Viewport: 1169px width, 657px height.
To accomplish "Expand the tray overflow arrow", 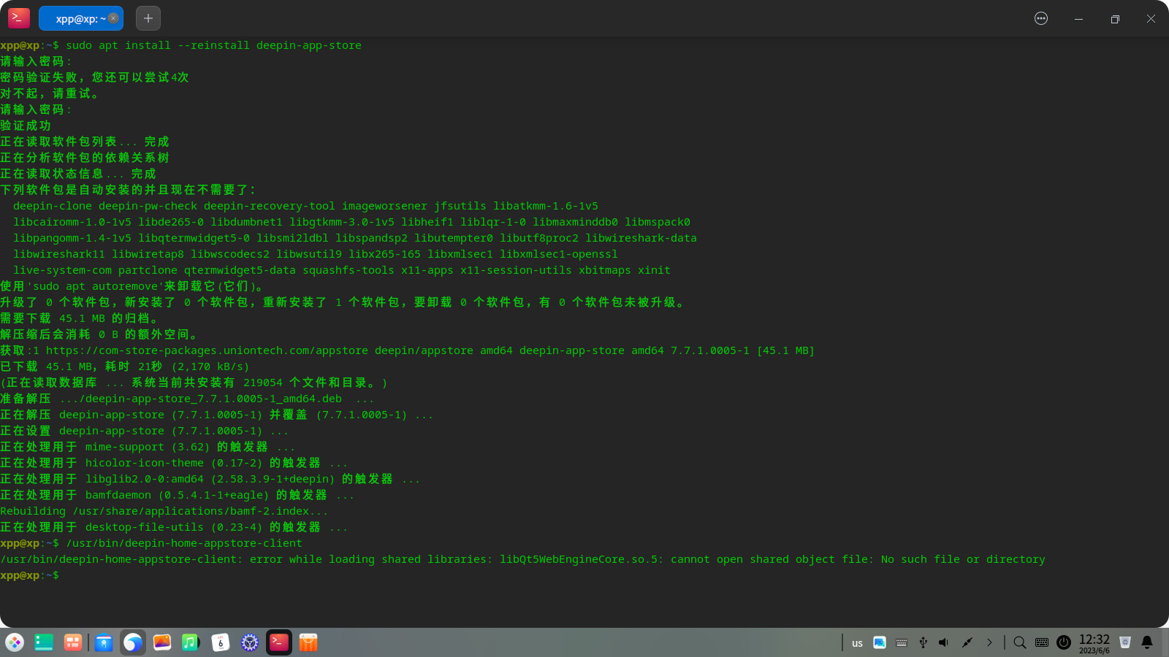I will 989,642.
